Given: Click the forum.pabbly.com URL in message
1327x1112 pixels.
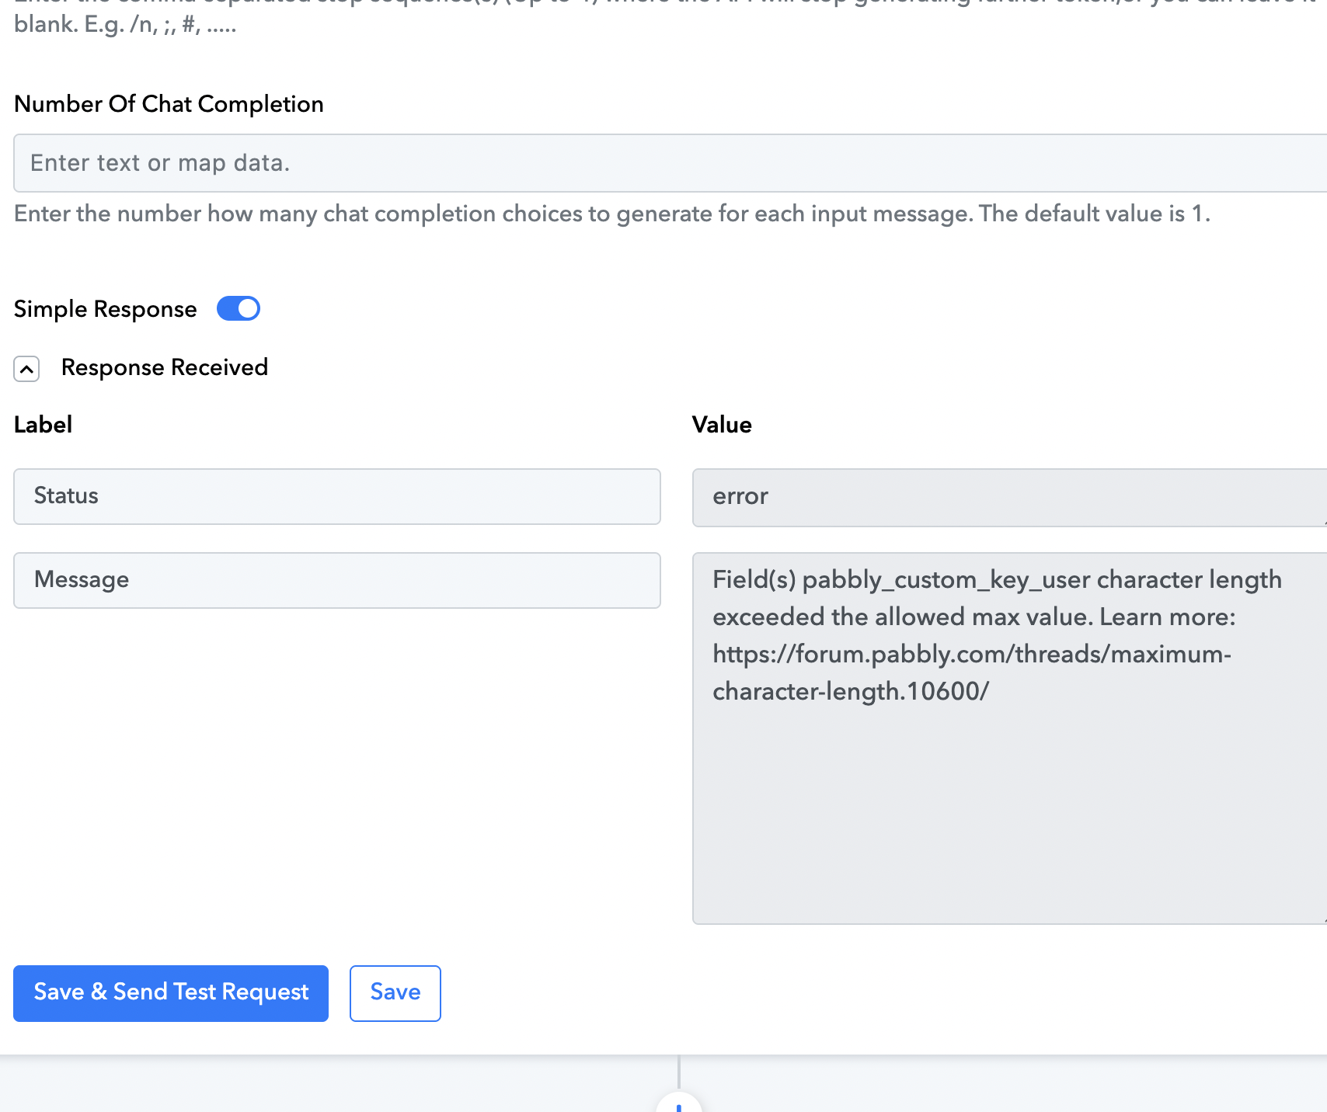Looking at the screenshot, I should tap(972, 672).
